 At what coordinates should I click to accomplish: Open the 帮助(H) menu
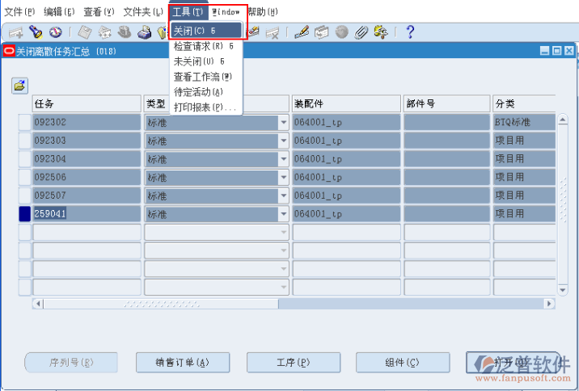(x=263, y=12)
